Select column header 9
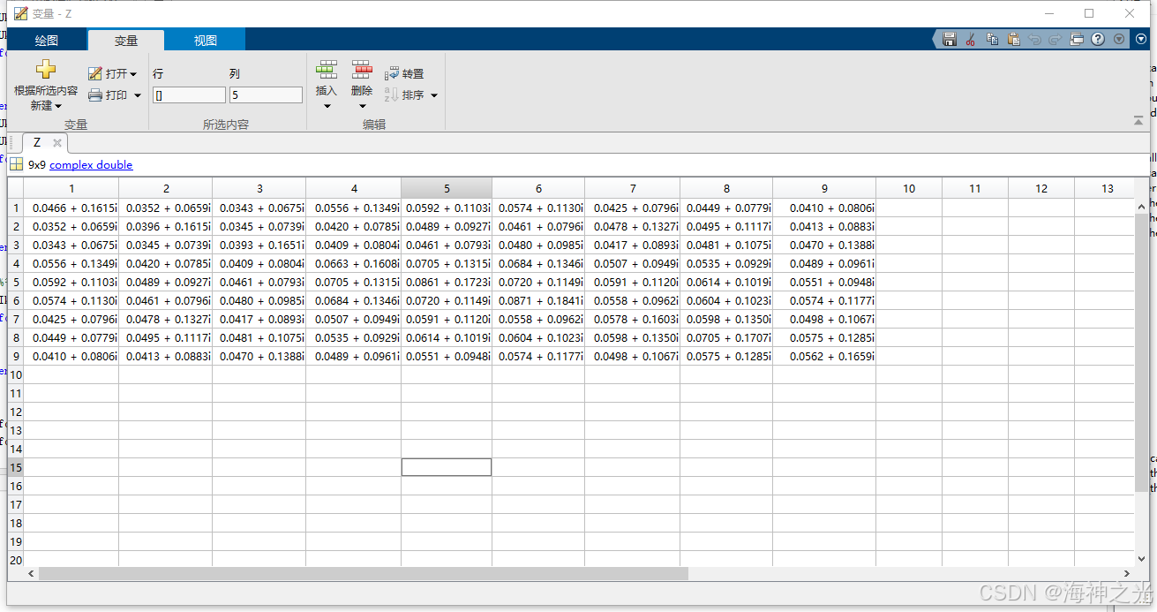Screen dimensions: 1157x612 coord(824,188)
